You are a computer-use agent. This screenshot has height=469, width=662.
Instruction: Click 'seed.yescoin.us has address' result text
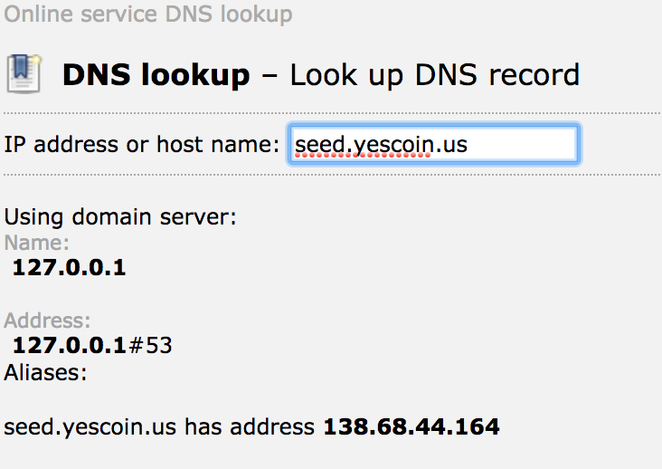(159, 426)
